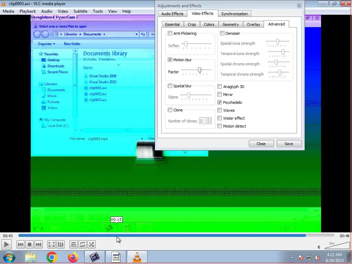Show hidden system tray icons arrow

[x=292, y=257]
